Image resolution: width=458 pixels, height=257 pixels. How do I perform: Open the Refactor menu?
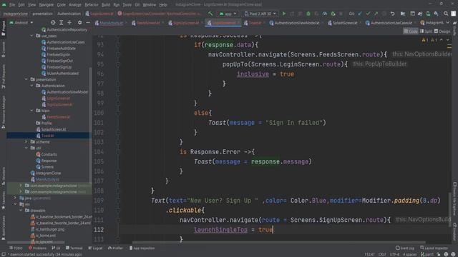point(92,5)
